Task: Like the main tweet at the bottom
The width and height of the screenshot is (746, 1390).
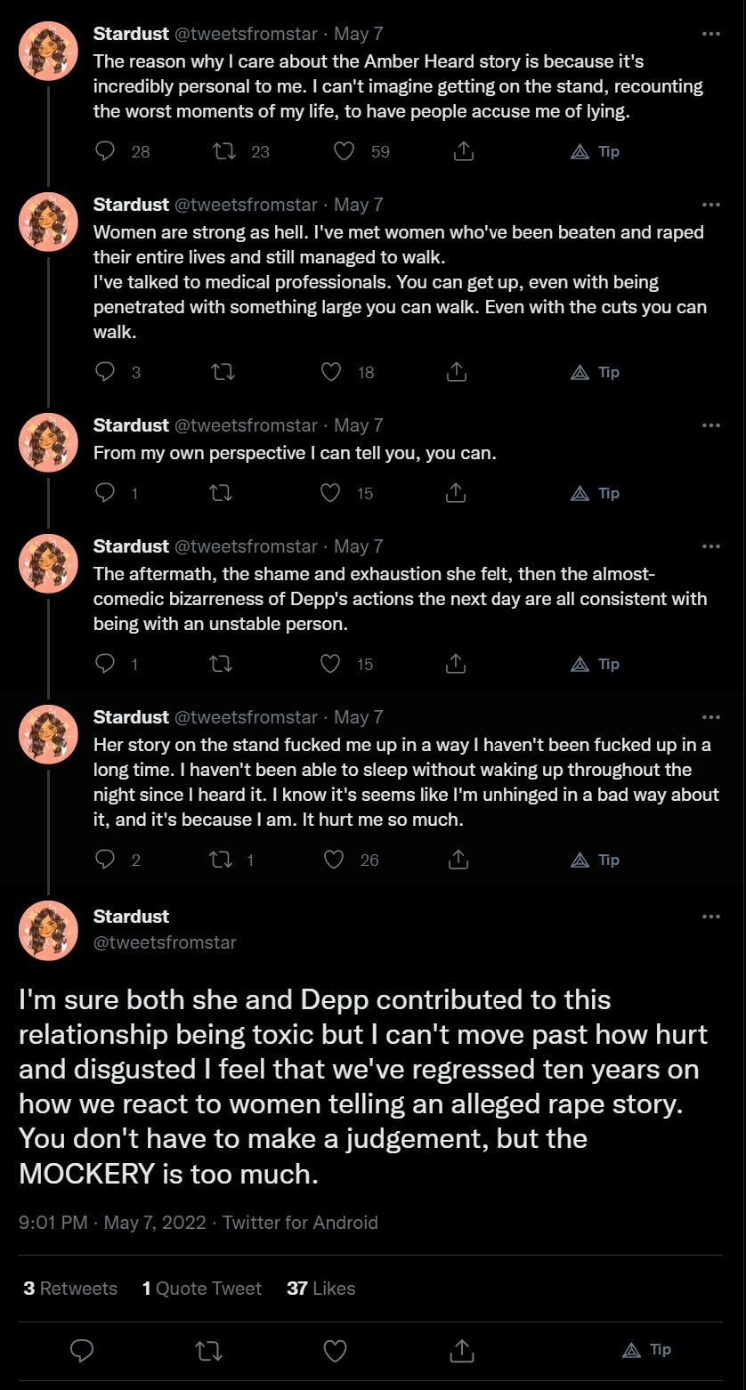Action: click(335, 1350)
